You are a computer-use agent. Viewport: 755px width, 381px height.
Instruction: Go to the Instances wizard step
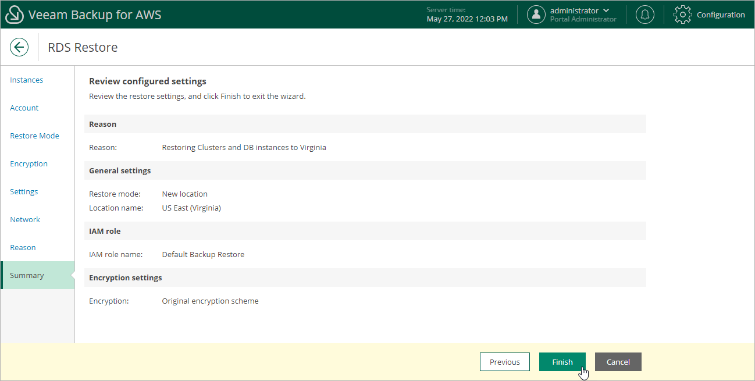point(27,80)
